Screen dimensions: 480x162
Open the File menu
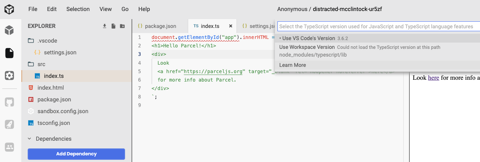[x=33, y=9]
